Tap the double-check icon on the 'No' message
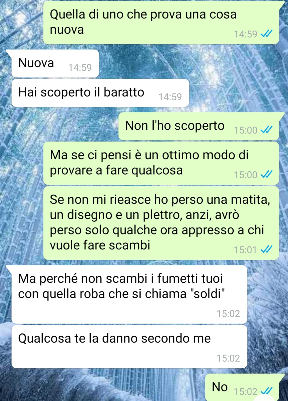The width and height of the screenshot is (288, 401). [266, 391]
